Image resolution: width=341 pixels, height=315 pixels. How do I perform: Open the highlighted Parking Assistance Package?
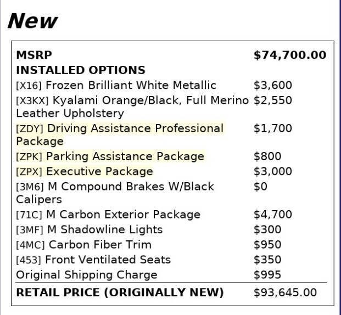tap(110, 156)
